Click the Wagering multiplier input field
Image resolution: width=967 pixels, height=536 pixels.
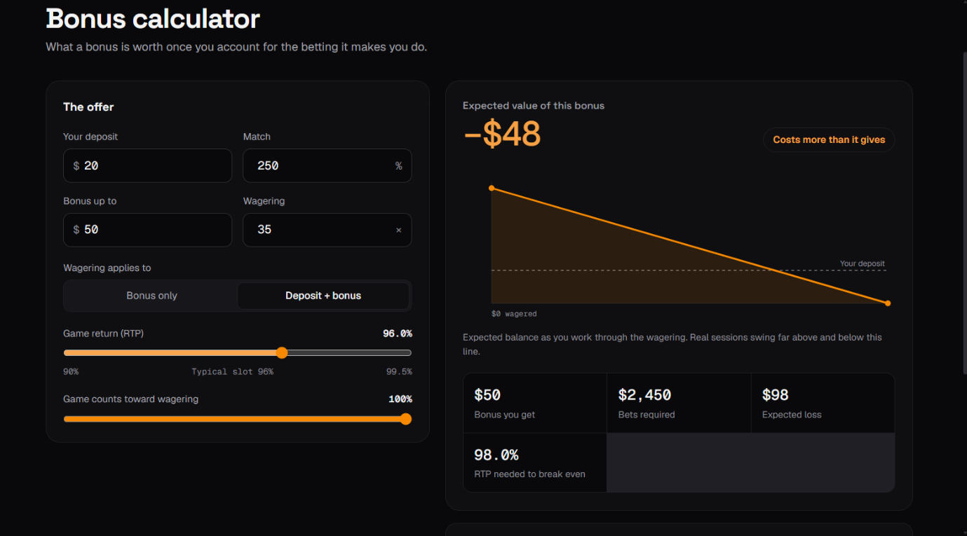[327, 230]
